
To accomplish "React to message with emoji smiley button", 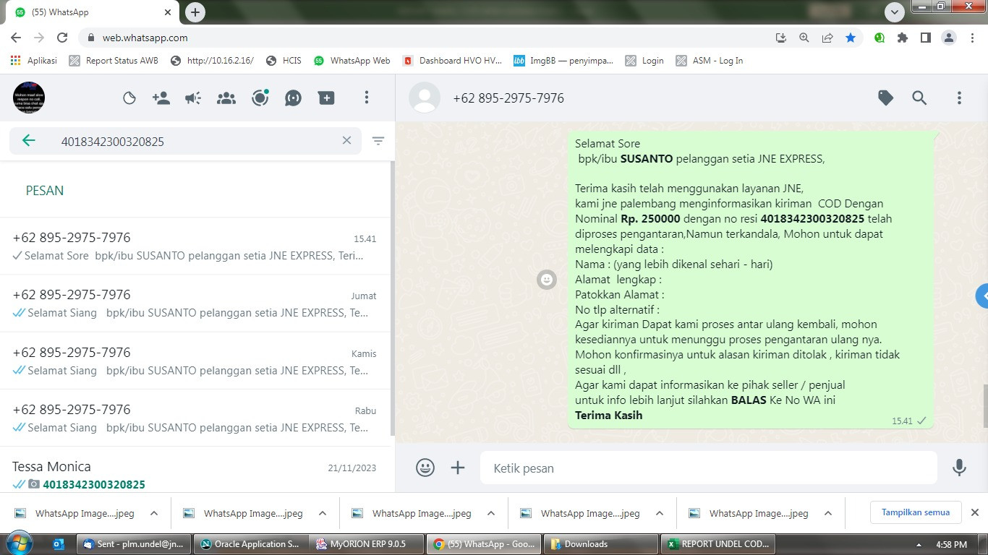I will coord(547,280).
